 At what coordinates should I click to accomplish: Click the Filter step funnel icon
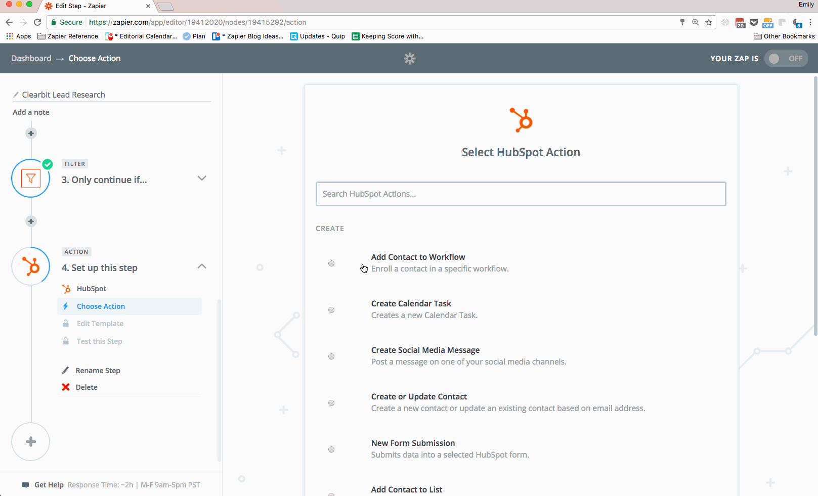point(31,178)
